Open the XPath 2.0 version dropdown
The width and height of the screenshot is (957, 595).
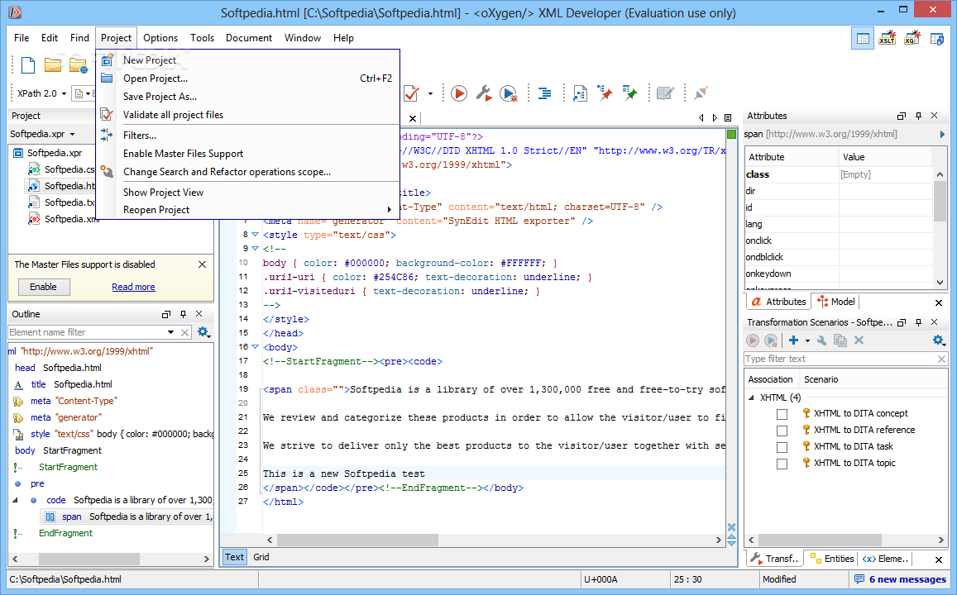point(64,94)
